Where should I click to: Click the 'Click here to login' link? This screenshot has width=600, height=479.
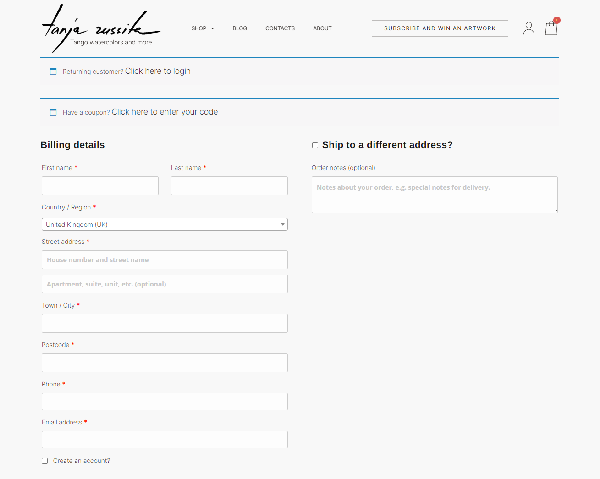point(158,71)
